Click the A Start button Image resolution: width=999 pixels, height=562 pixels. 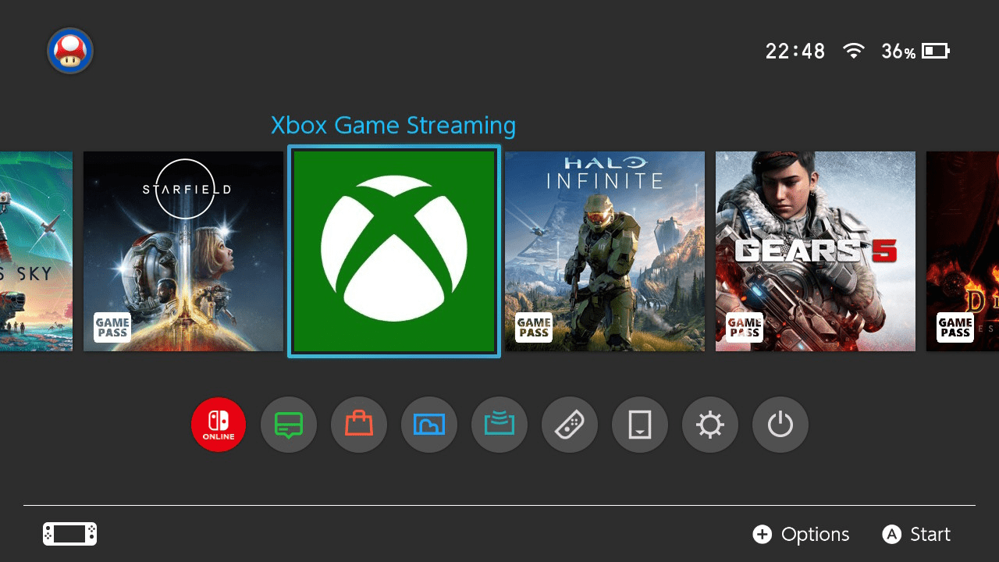click(x=916, y=534)
